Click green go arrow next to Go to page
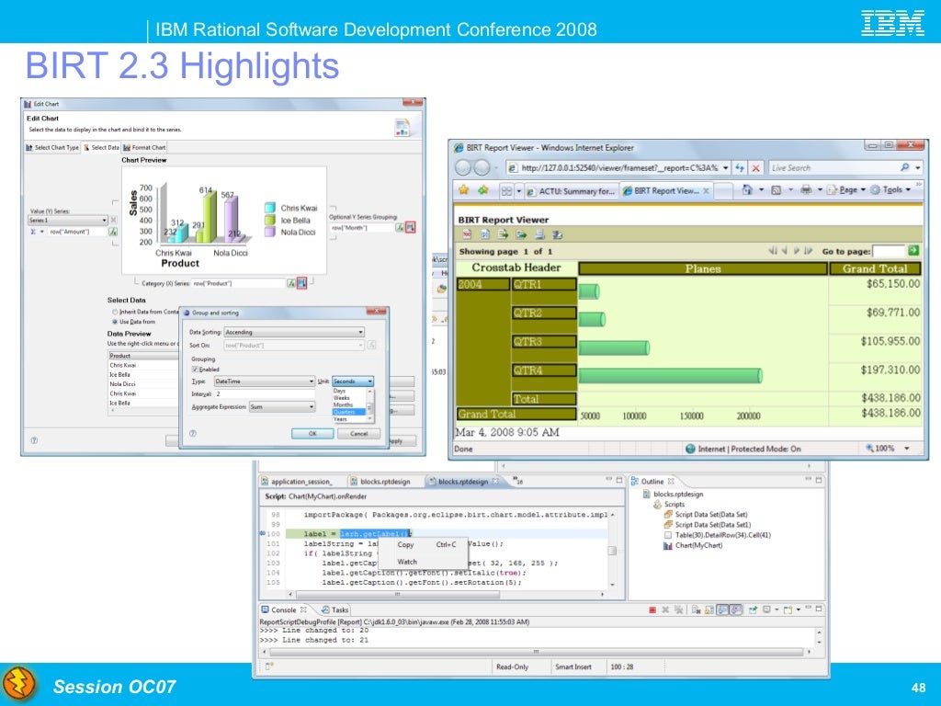The width and height of the screenshot is (941, 706). [913, 250]
